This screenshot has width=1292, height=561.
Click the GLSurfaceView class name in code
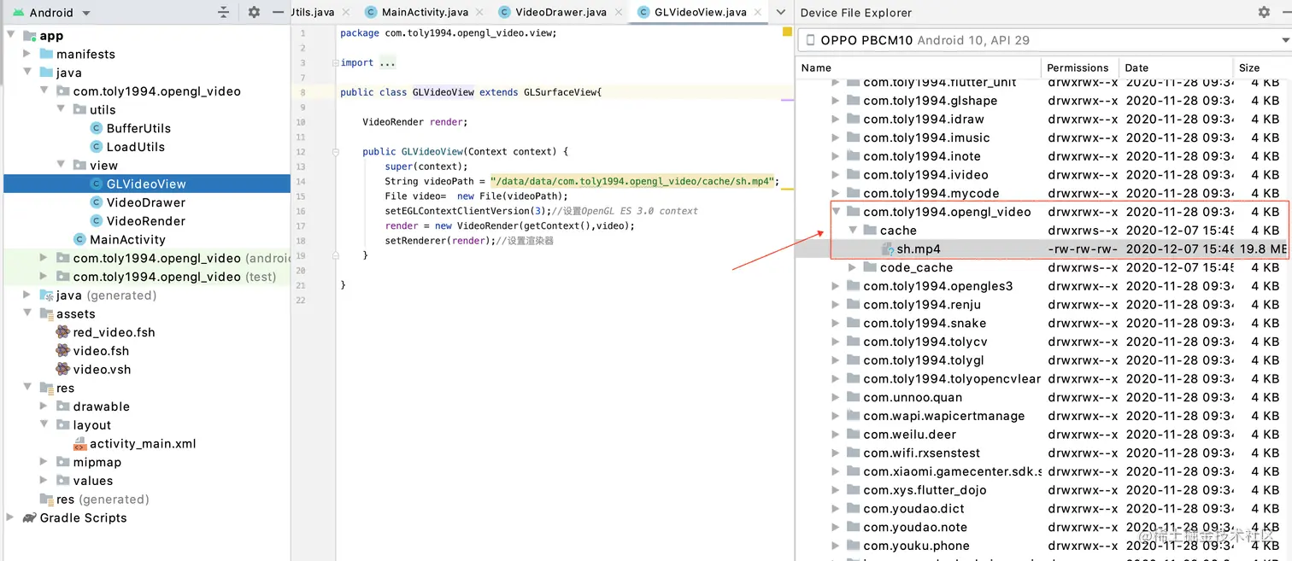tap(561, 92)
